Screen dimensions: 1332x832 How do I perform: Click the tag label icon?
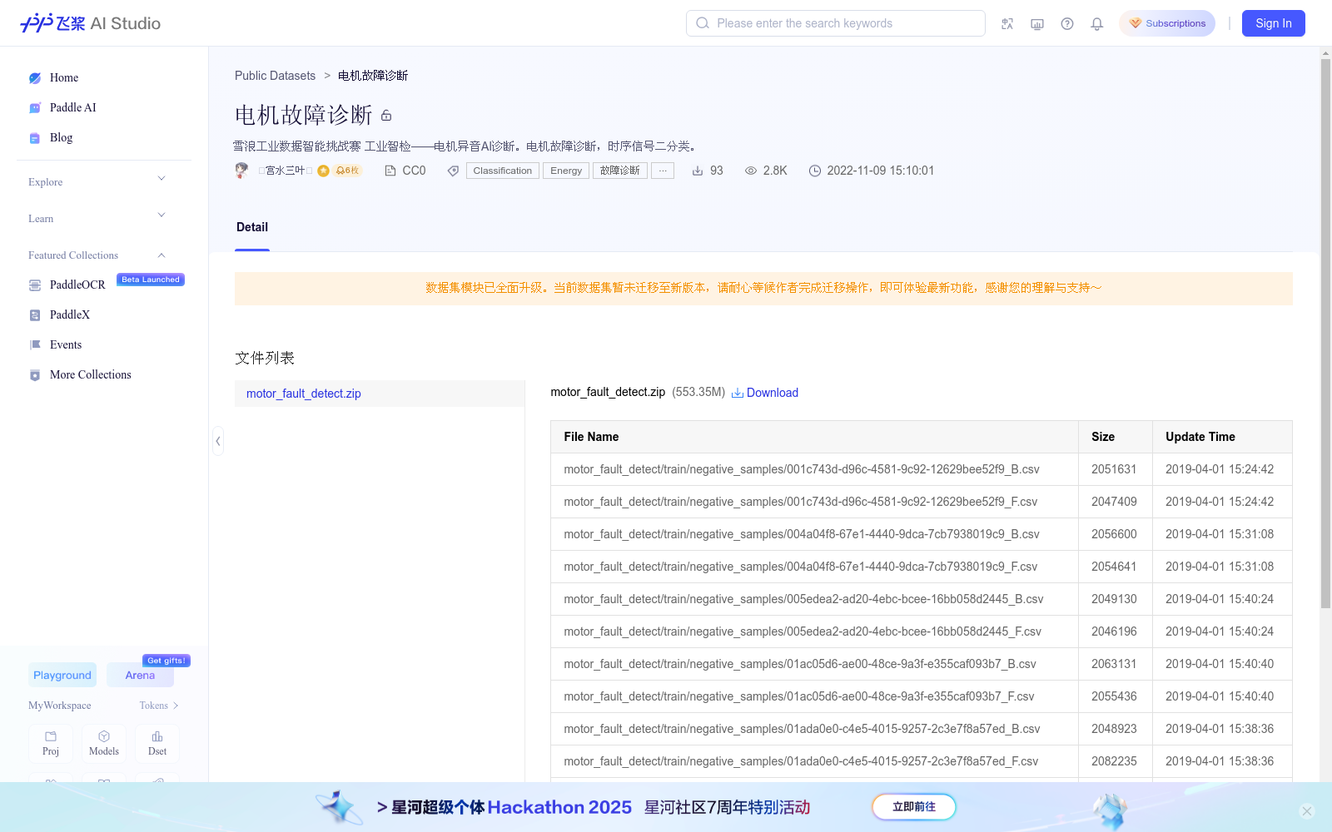click(x=453, y=171)
